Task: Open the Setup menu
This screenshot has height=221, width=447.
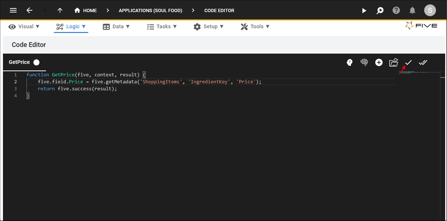Action: pyautogui.click(x=209, y=26)
